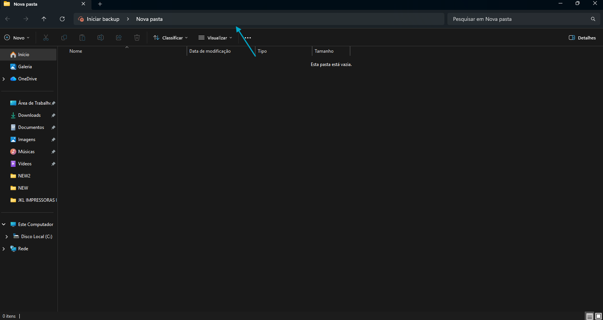This screenshot has height=320, width=603.
Task: Switch to large thumbnails view in status bar
Action: [x=598, y=316]
